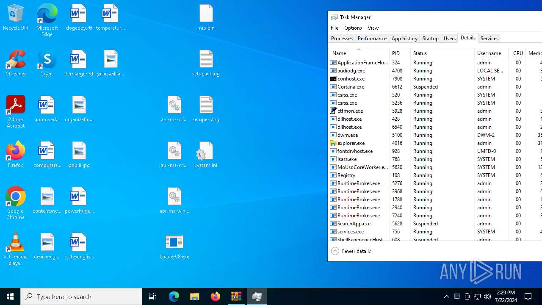Screen dimensions: 542x305
Task: Select the system.ini file icon
Action: tap(206, 155)
